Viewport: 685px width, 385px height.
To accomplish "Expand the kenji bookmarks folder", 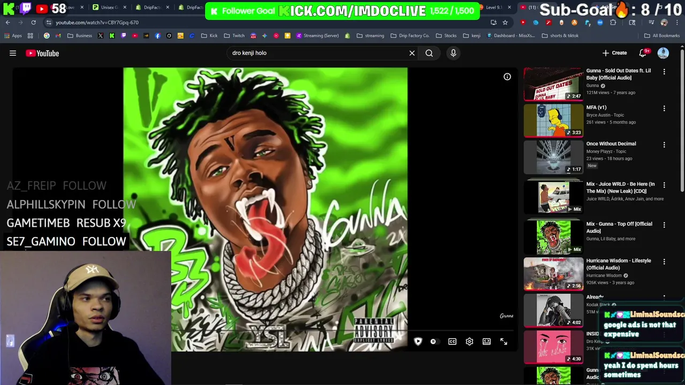I will pos(471,36).
